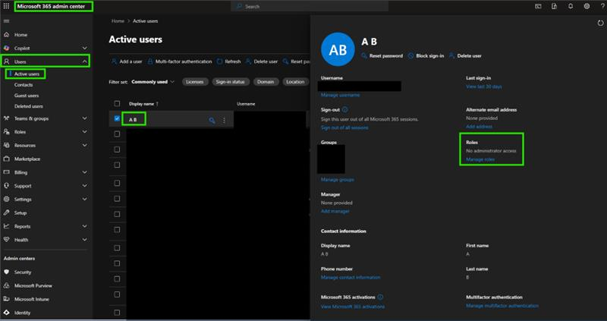This screenshot has height=321, width=607.
Task: Click Home breadcrumb link
Action: 118,21
